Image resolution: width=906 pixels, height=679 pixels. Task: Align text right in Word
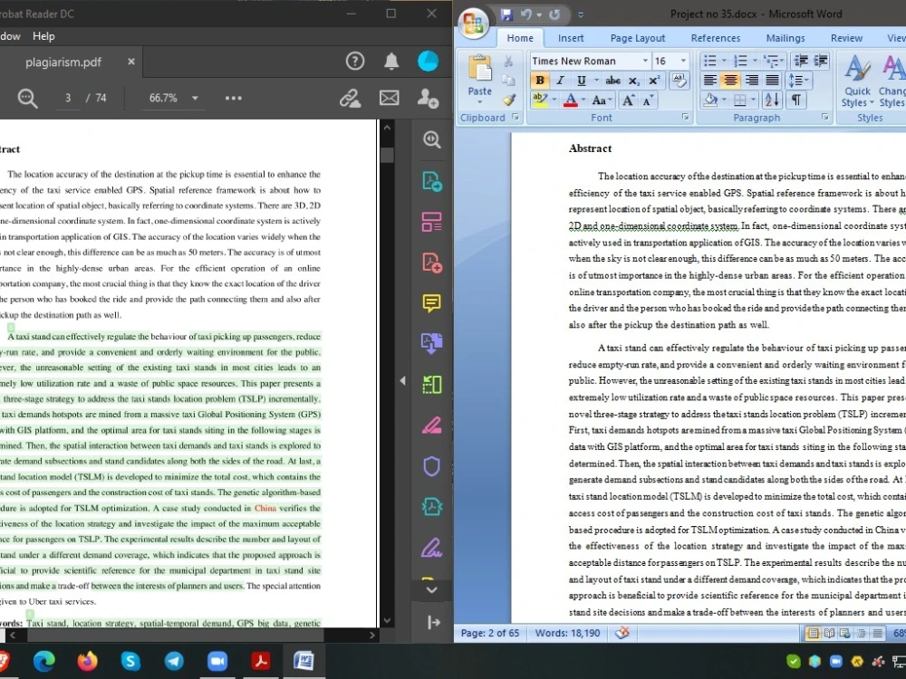[752, 81]
